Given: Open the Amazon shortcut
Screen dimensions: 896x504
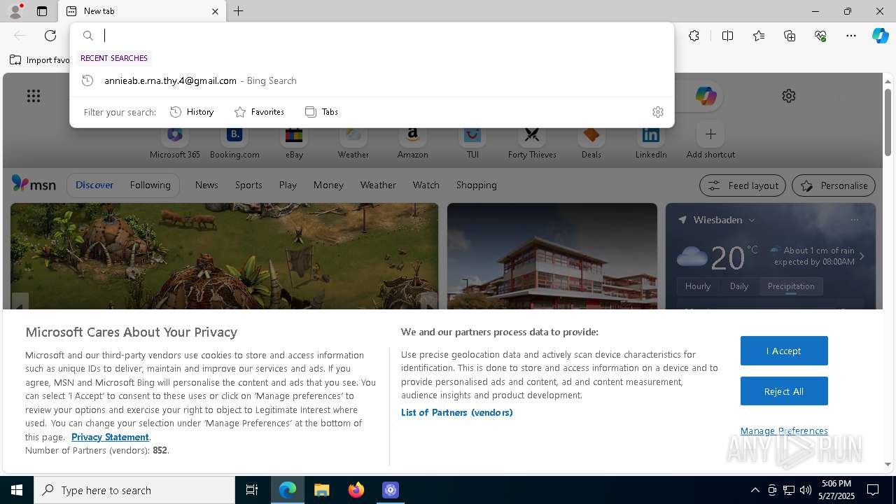Looking at the screenshot, I should coord(413,142).
